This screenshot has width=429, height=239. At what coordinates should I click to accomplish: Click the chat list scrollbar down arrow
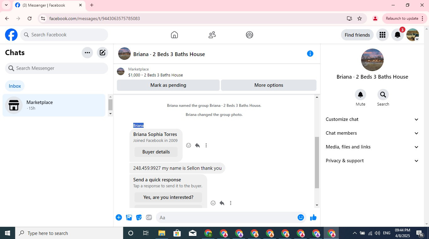pyautogui.click(x=110, y=114)
